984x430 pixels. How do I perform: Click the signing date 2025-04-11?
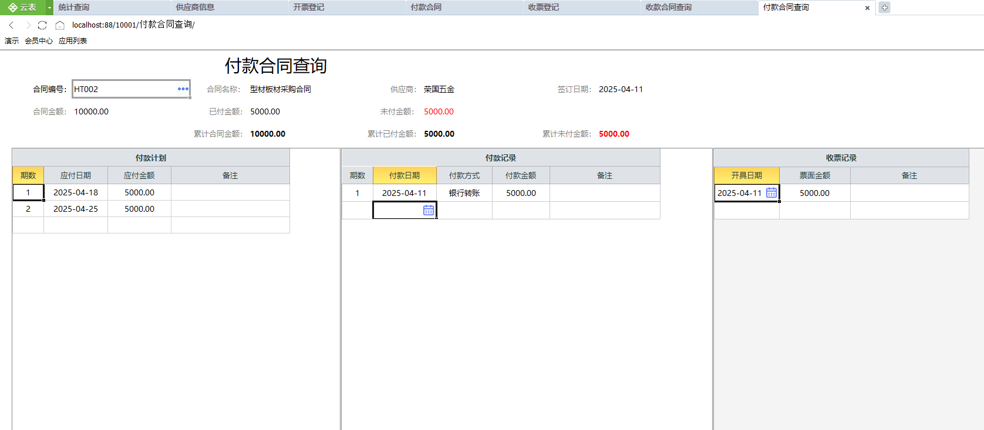tap(621, 89)
